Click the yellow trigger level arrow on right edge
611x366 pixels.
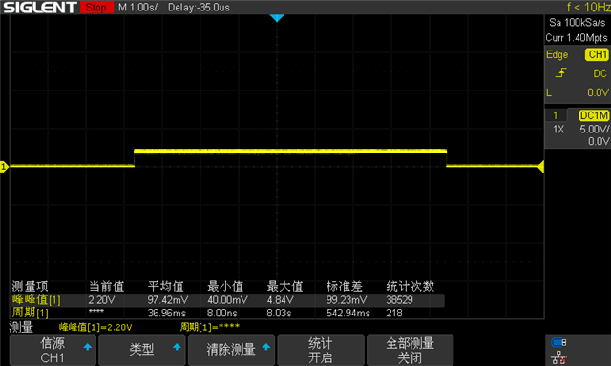[540, 167]
